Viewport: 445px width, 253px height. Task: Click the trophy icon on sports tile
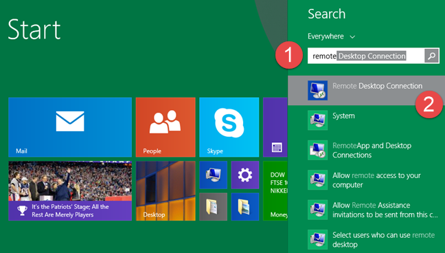tap(22, 210)
